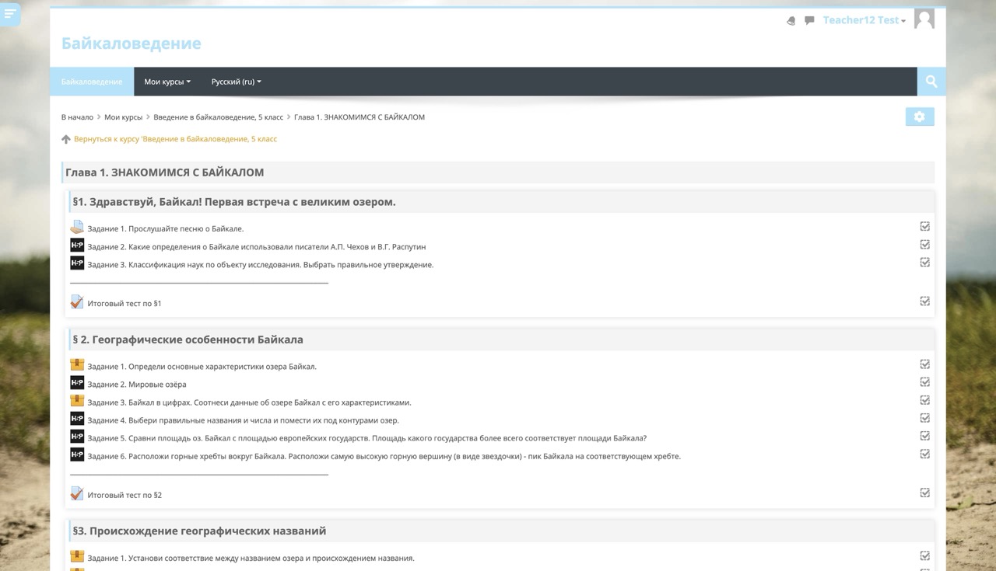This screenshot has width=996, height=571.
Task: Expand the Мои курсы dropdown menu
Action: pyautogui.click(x=167, y=82)
